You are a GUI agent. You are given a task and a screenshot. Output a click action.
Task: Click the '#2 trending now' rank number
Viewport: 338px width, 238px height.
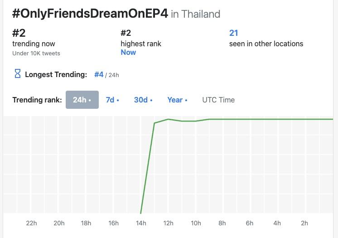tap(19, 33)
